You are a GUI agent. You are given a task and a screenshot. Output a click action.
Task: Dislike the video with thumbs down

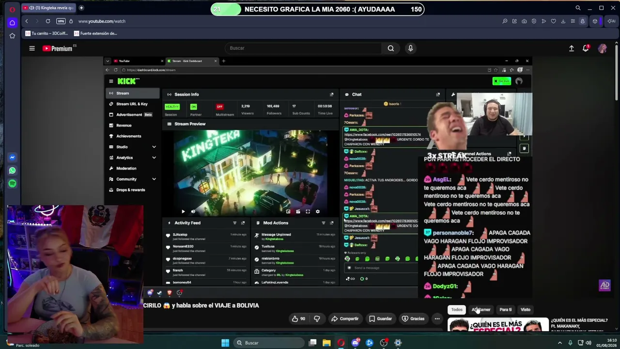pyautogui.click(x=317, y=318)
